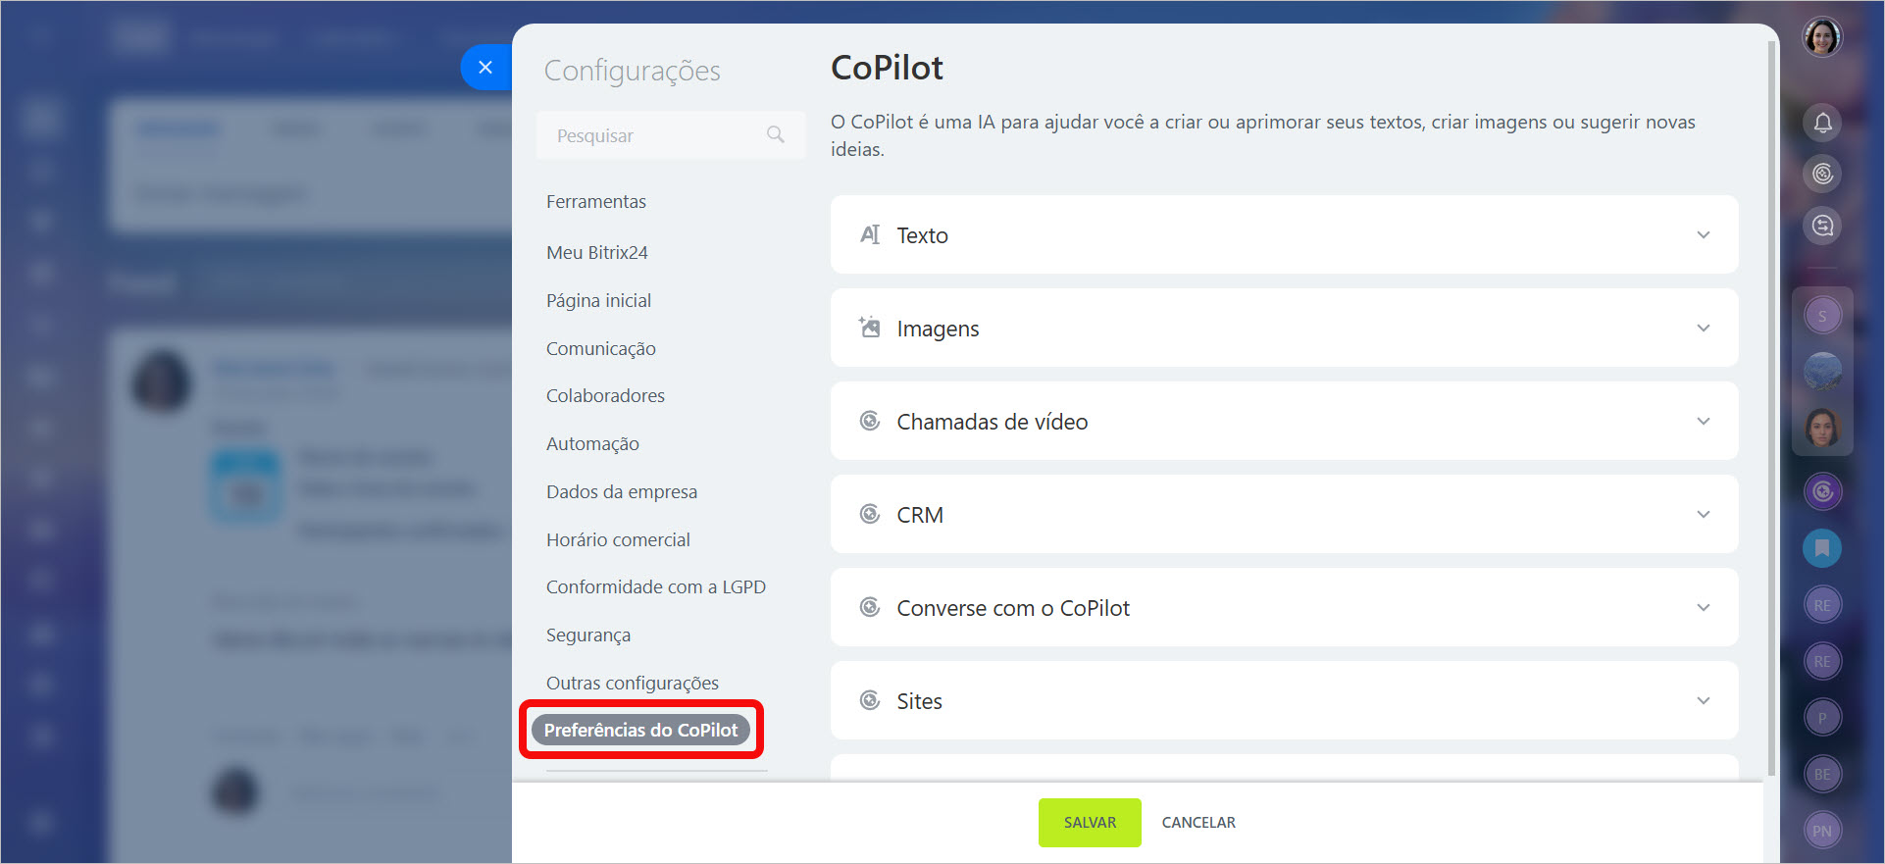
Task: Select Página inicial in settings menu
Action: coord(598,301)
